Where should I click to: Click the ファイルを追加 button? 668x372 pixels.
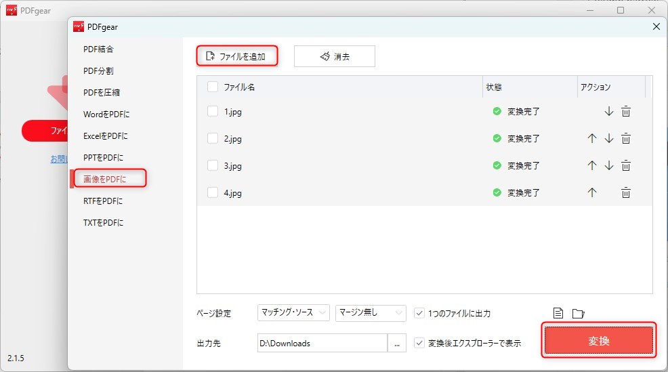237,56
